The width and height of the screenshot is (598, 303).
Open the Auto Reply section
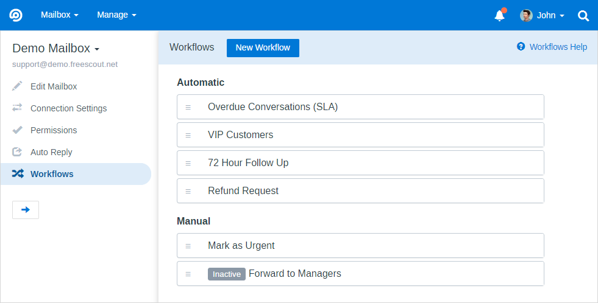click(51, 152)
